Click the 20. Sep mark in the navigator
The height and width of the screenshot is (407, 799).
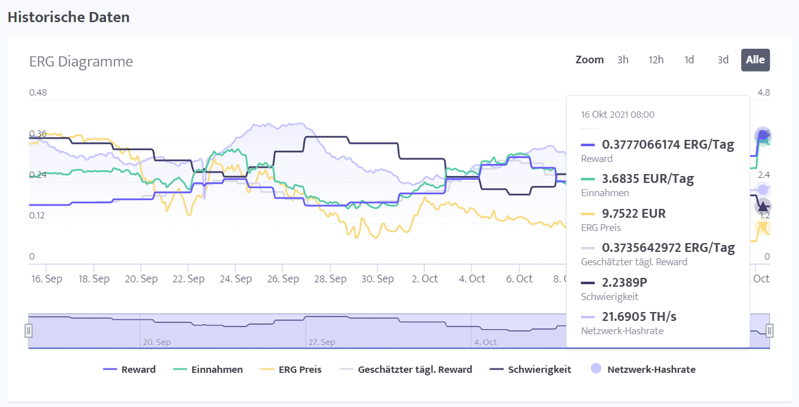coord(157,342)
